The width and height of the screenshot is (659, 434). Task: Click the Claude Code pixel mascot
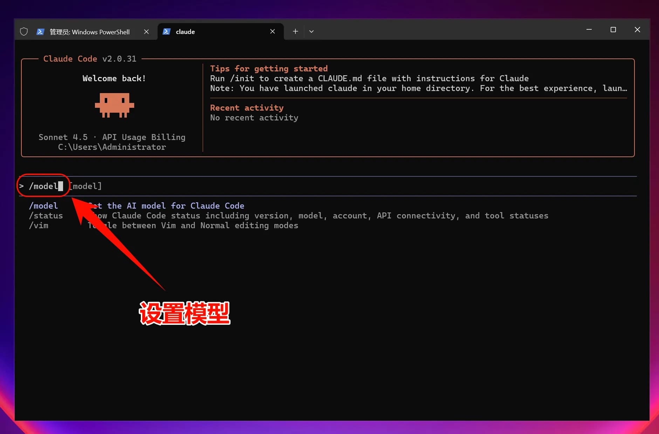click(114, 105)
